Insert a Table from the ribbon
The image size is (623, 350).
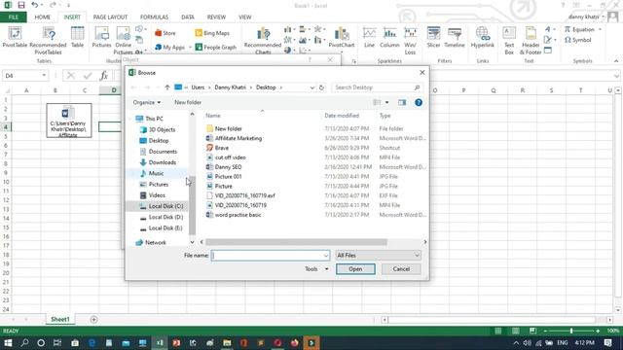coord(77,37)
